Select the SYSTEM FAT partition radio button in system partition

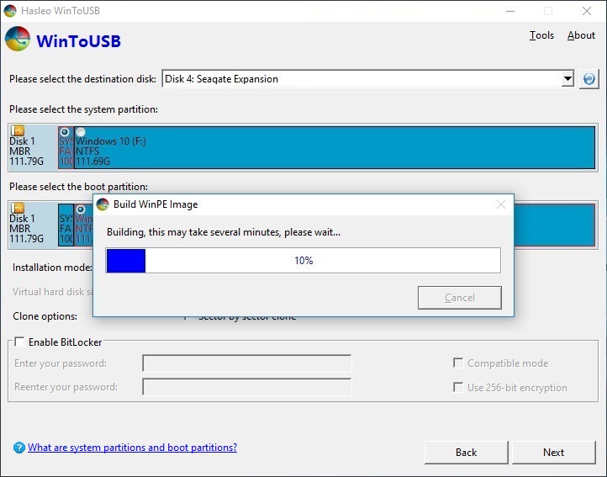(65, 132)
